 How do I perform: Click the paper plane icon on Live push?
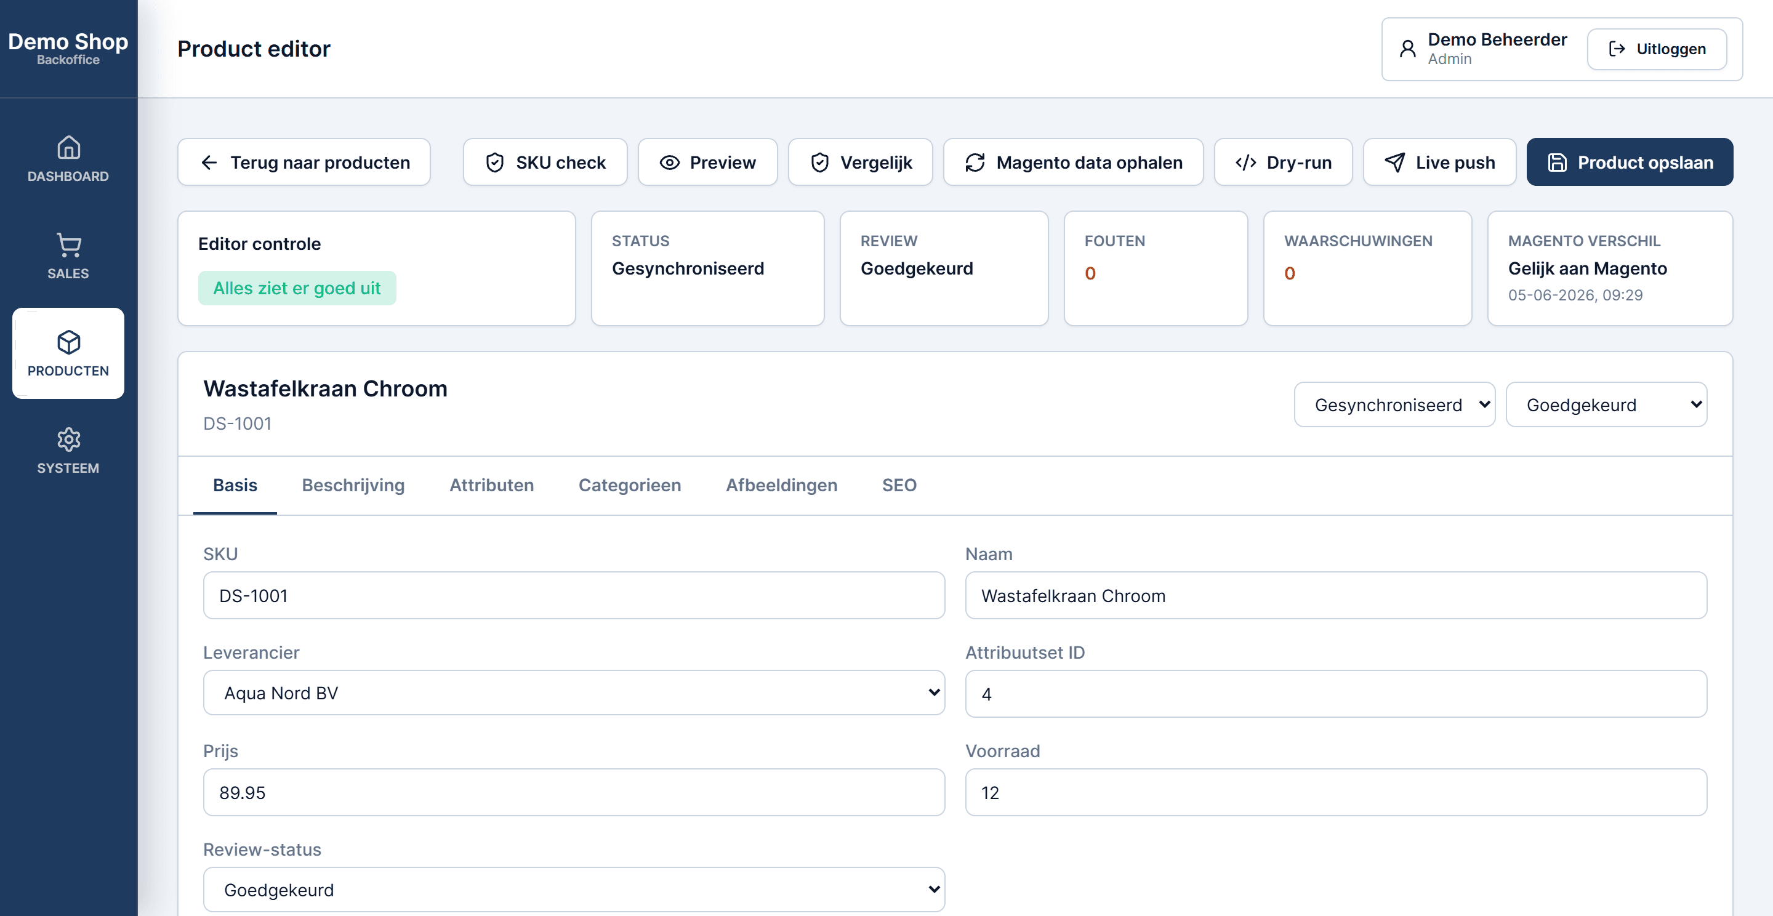click(1395, 163)
